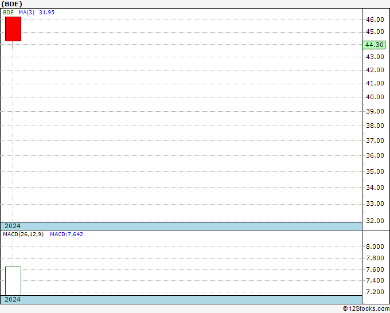
Task: Click the MACD(26,12,9) indicator label
Action: [x=23, y=234]
